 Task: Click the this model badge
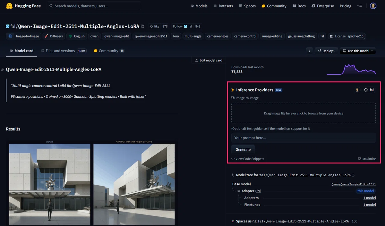[366, 191]
